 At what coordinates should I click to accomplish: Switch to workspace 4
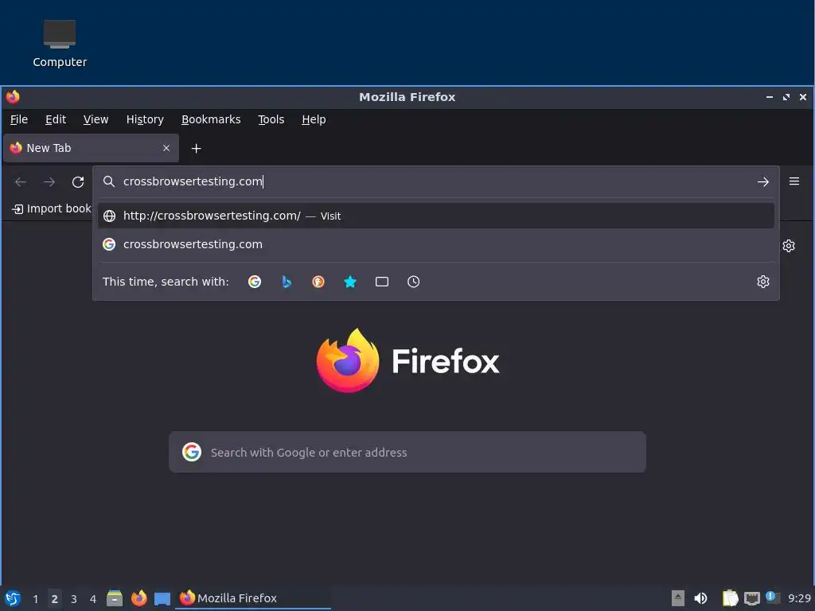93,598
